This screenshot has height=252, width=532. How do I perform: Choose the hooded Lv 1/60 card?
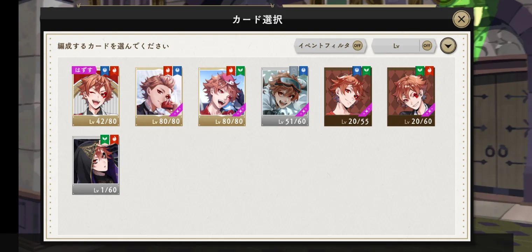tap(96, 165)
